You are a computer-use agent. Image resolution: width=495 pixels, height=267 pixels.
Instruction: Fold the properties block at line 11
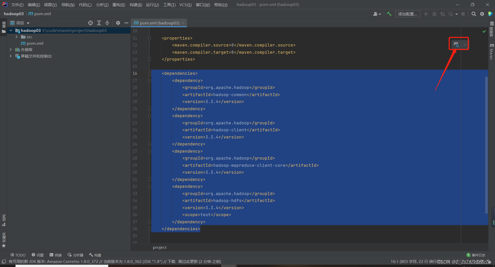pos(149,38)
